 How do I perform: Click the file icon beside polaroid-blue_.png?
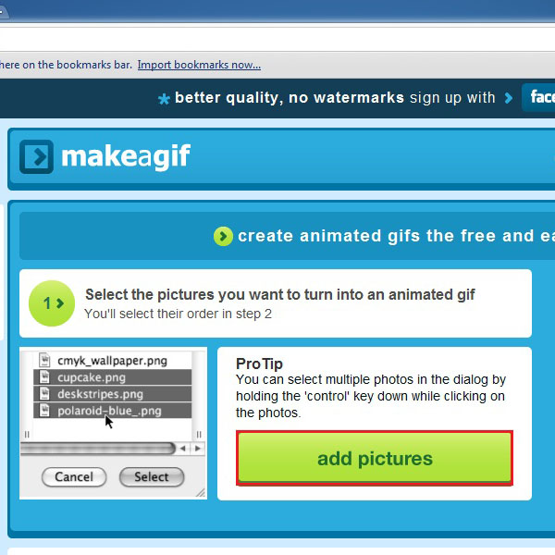(x=44, y=410)
